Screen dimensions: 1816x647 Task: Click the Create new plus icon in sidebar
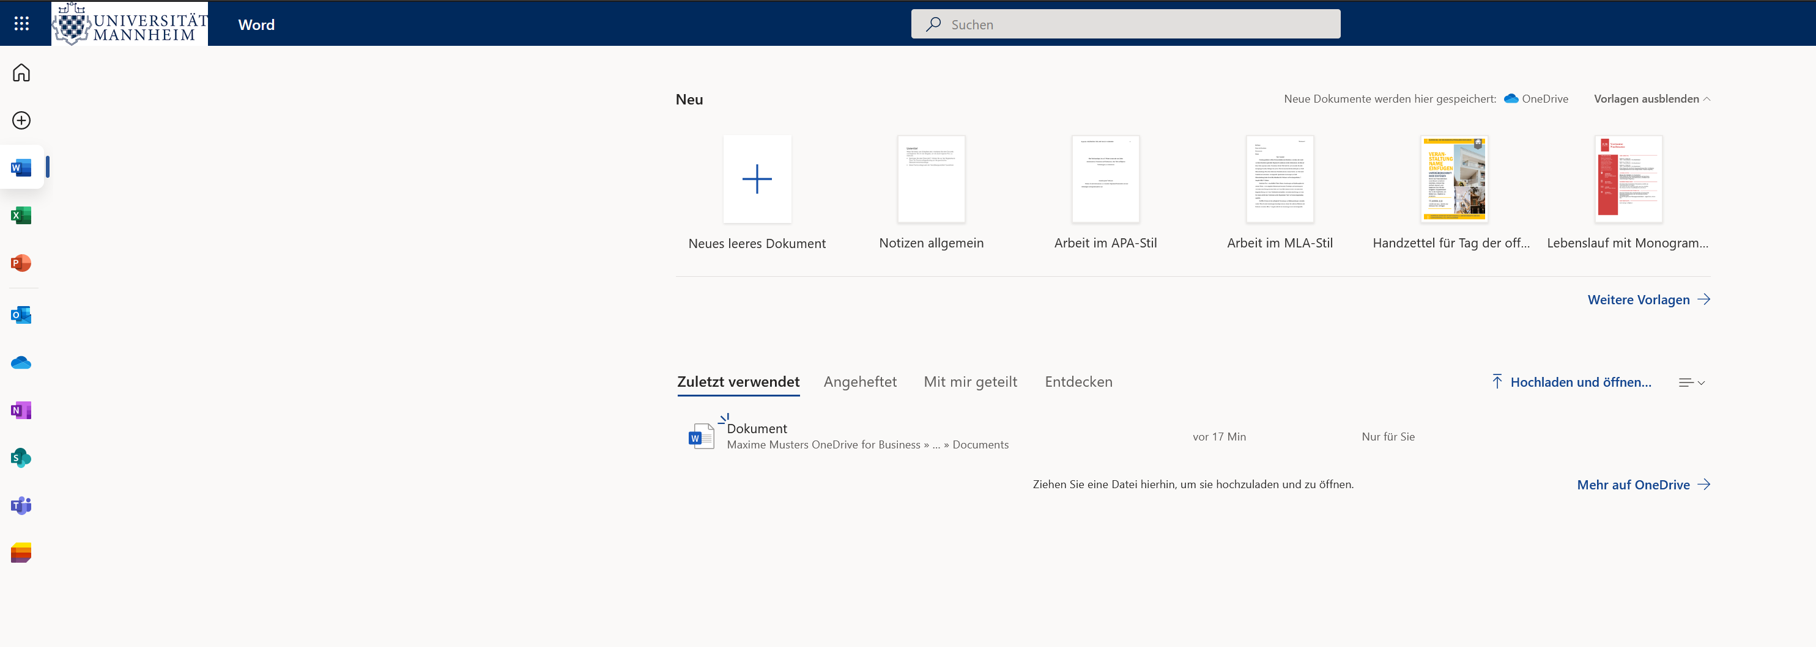click(21, 120)
